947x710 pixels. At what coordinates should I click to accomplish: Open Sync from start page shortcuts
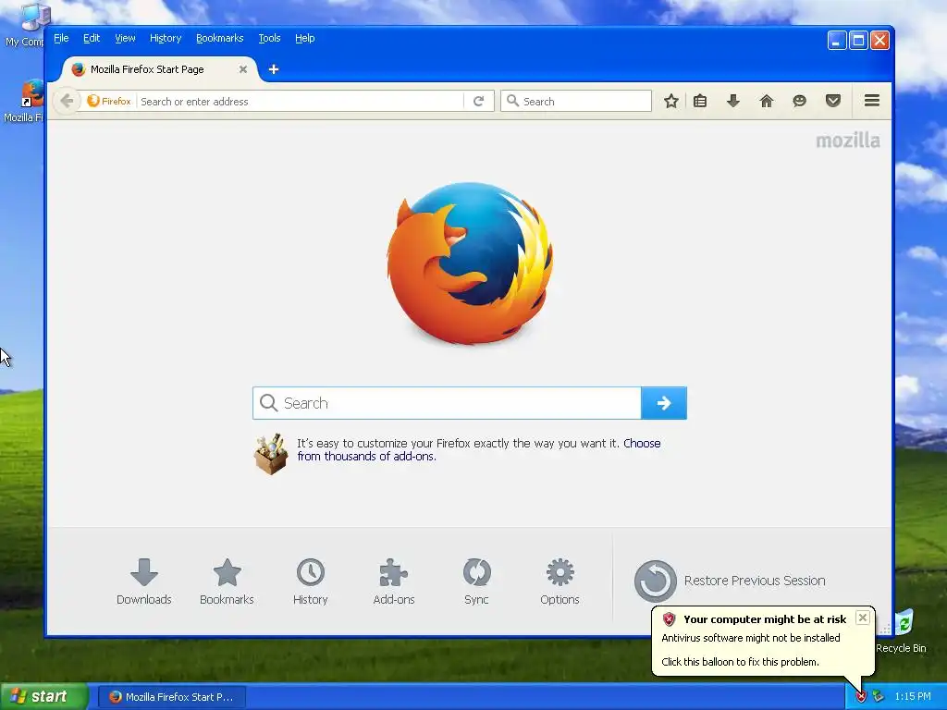pyautogui.click(x=476, y=582)
